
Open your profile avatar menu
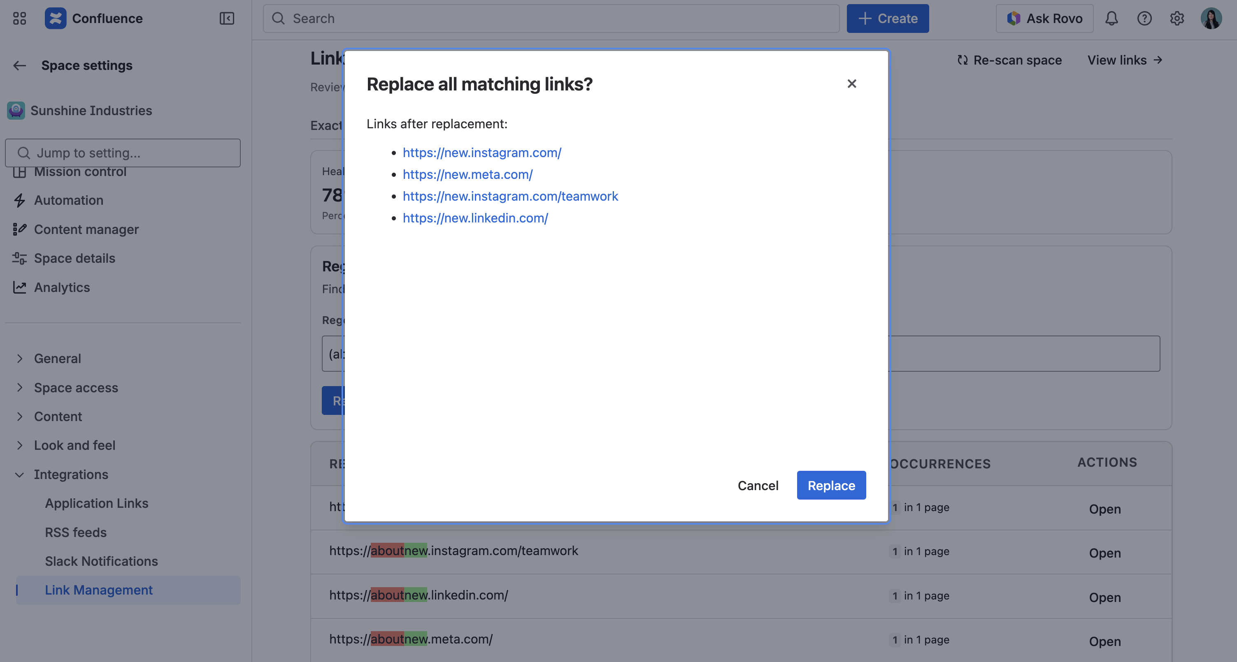click(1212, 18)
